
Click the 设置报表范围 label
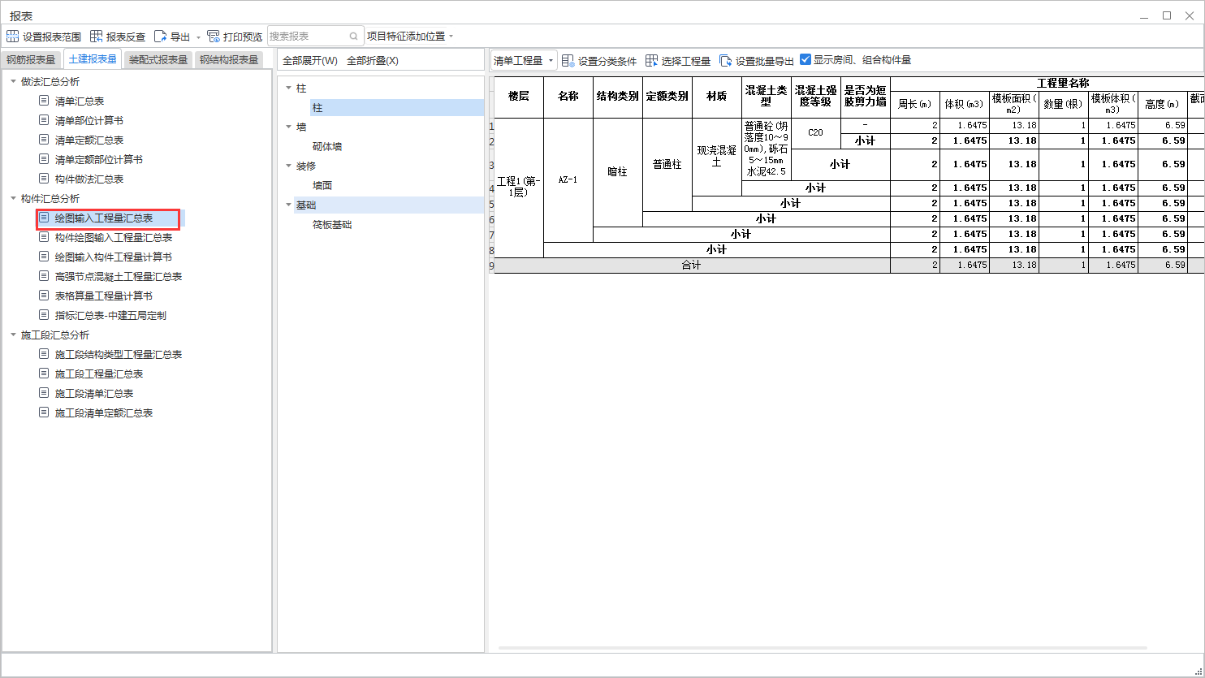[52, 37]
